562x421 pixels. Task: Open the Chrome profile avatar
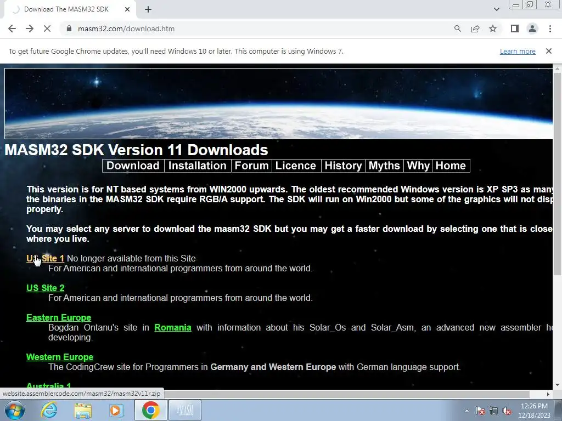pos(532,29)
